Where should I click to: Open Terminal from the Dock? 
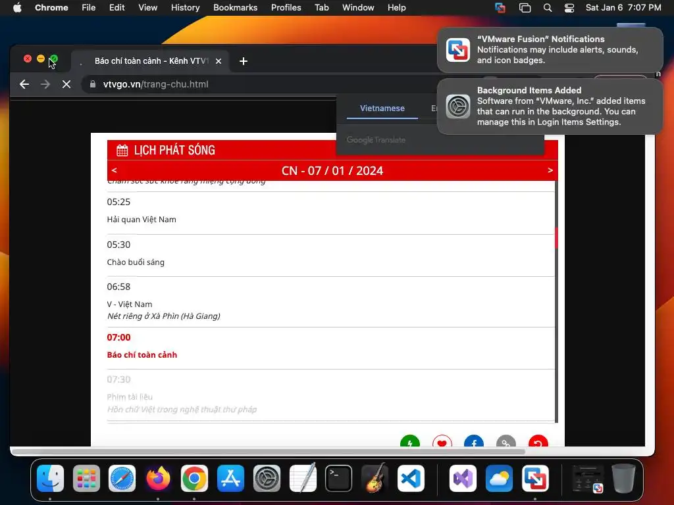(x=339, y=478)
